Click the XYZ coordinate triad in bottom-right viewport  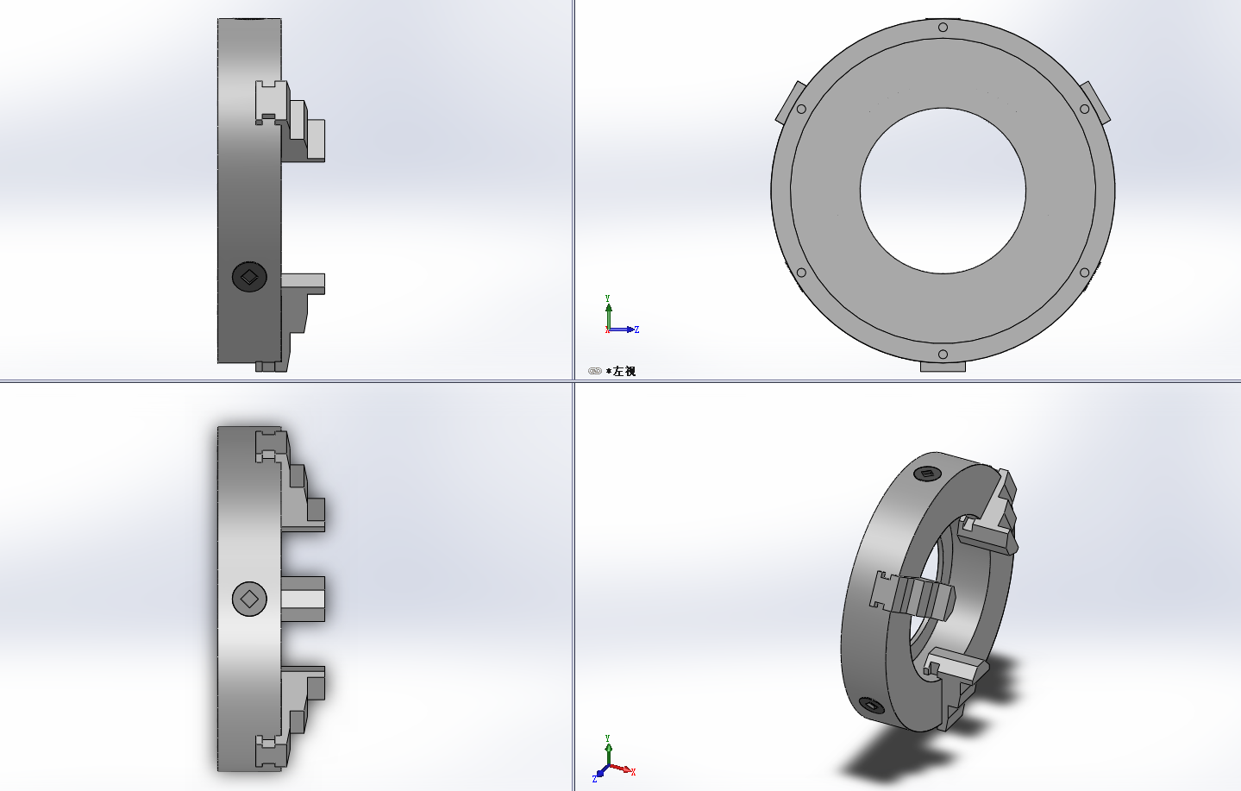tap(614, 759)
